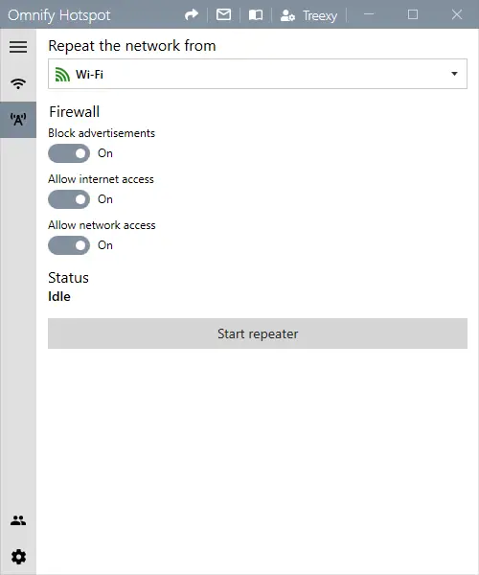479x575 pixels.
Task: Expand the Repeat the network from dropdown arrow
Action: pos(454,74)
